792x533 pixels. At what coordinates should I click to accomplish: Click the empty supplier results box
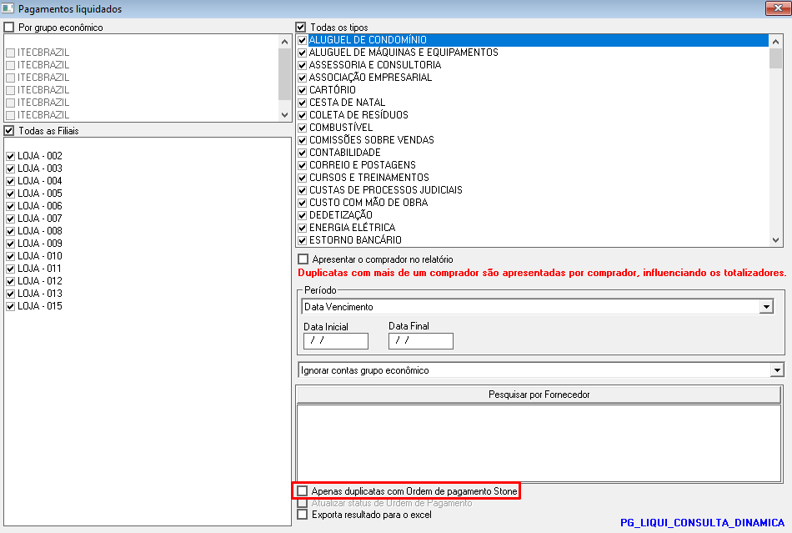coord(539,444)
